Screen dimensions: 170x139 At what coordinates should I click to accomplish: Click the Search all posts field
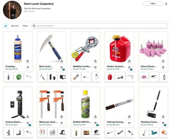pyautogui.click(x=100, y=26)
